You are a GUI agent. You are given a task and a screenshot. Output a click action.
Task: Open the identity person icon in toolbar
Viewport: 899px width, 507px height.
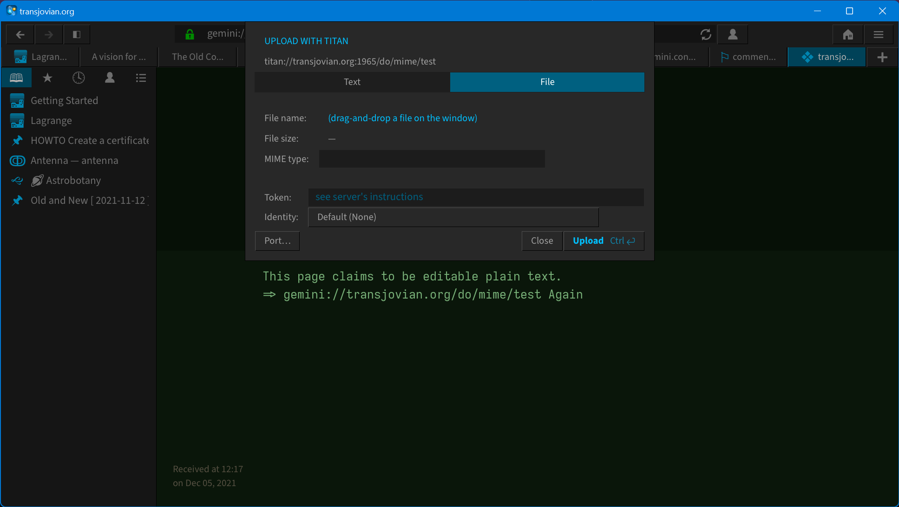coord(733,34)
